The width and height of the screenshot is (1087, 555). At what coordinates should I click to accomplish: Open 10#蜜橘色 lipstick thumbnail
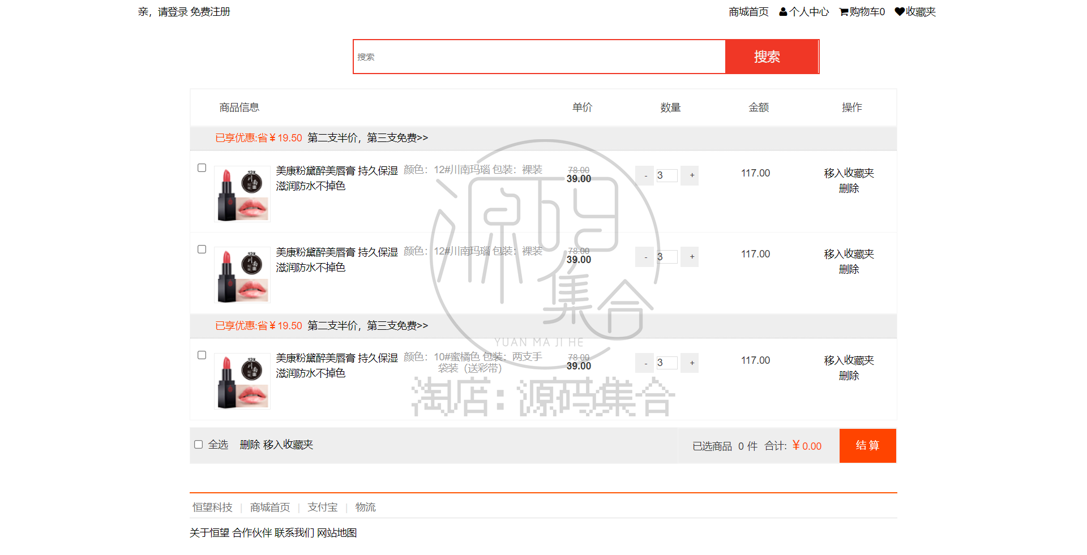coord(242,381)
